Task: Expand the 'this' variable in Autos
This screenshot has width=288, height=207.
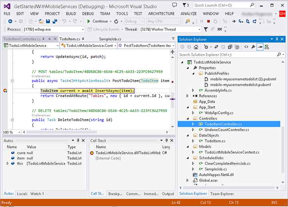Action: [8, 164]
